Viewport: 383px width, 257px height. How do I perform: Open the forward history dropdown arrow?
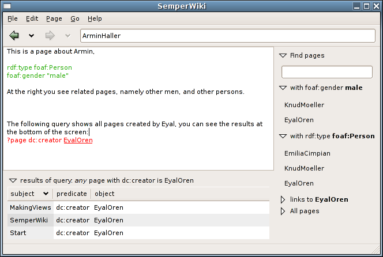[x=67, y=36]
